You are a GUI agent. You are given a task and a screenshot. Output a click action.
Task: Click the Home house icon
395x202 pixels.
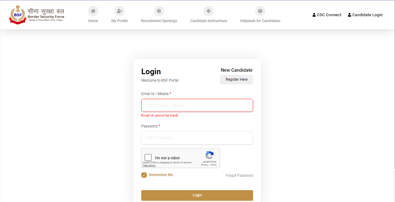pos(93,11)
